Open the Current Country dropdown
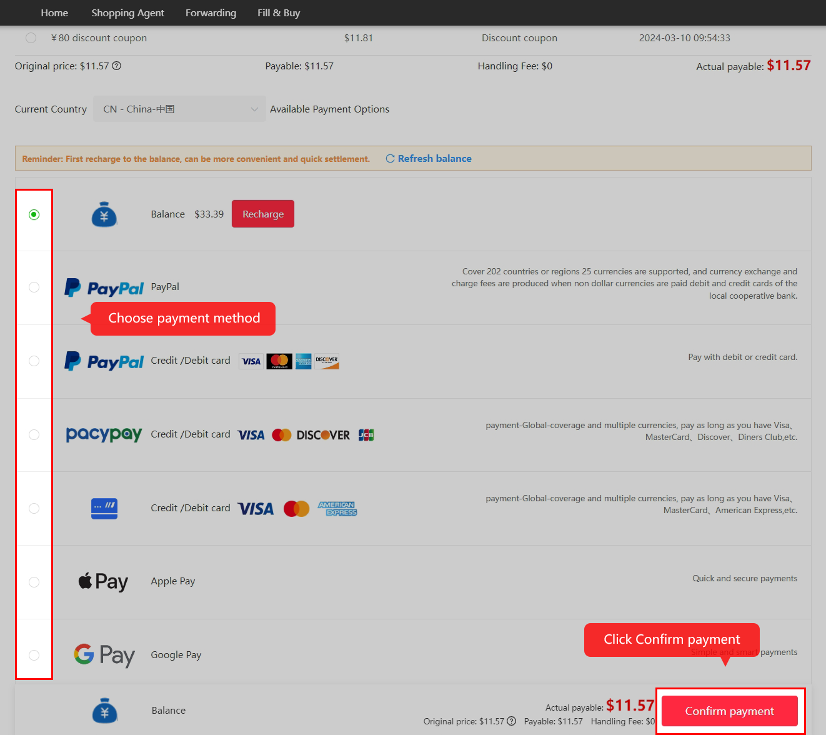Viewport: 826px width, 735px height. [x=179, y=109]
